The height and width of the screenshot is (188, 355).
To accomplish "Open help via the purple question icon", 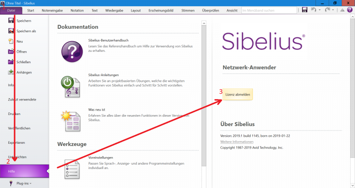I will (350, 10).
